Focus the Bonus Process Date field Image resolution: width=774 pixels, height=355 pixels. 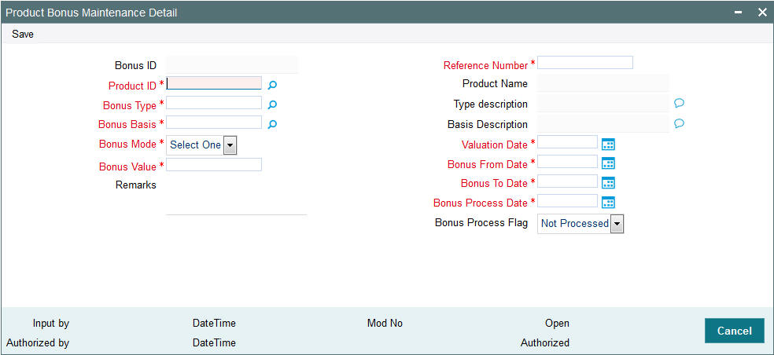click(568, 201)
